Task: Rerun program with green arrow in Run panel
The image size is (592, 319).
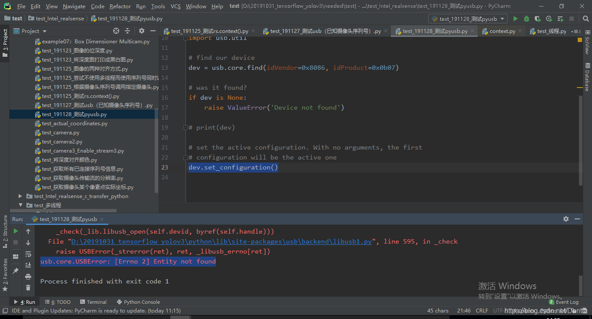Action: (16, 231)
